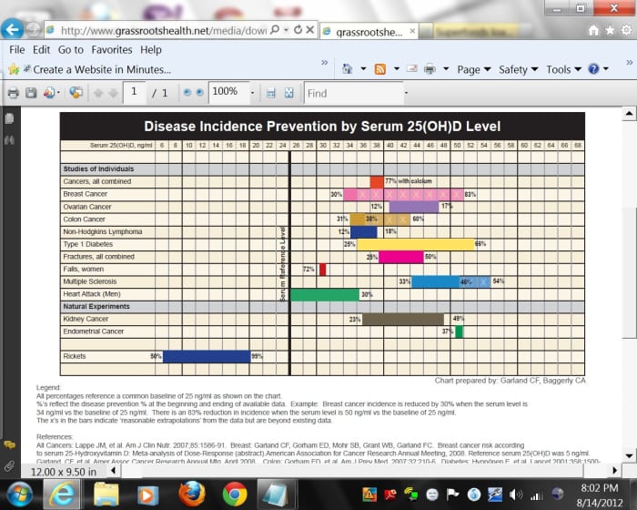The height and width of the screenshot is (510, 637).
Task: Expand the command bar Home dropdown arrow
Action: point(363,69)
